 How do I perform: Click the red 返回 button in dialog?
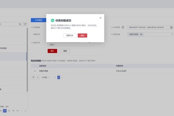(82, 35)
